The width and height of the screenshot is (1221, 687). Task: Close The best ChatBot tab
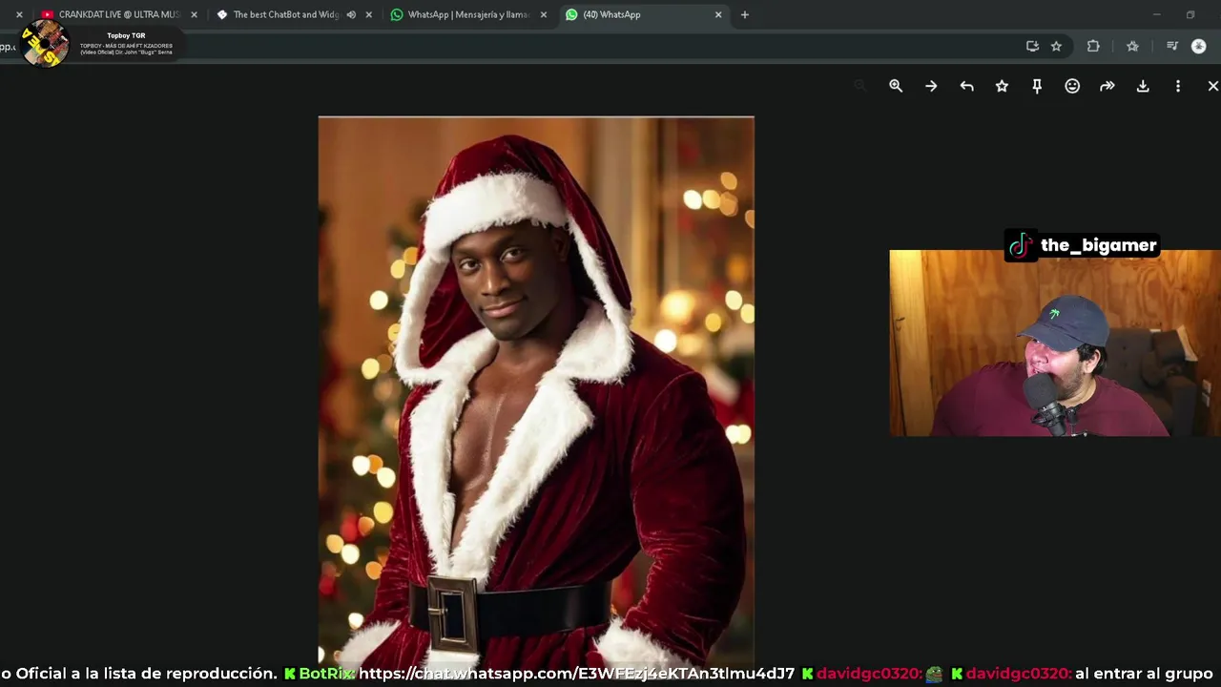pyautogui.click(x=368, y=14)
